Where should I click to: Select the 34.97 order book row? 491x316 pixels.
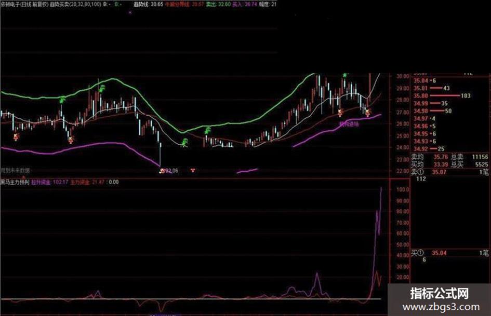point(424,119)
